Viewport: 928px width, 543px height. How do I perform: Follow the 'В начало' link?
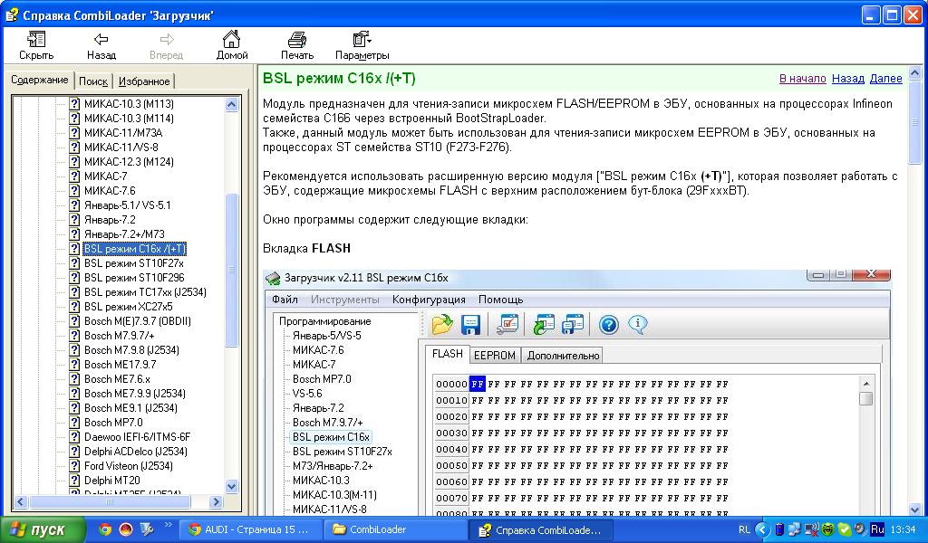pyautogui.click(x=802, y=79)
